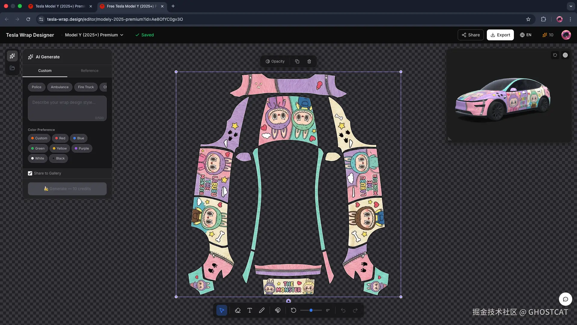The height and width of the screenshot is (325, 577).
Task: Click the 0° rotation value
Action: (x=328, y=310)
